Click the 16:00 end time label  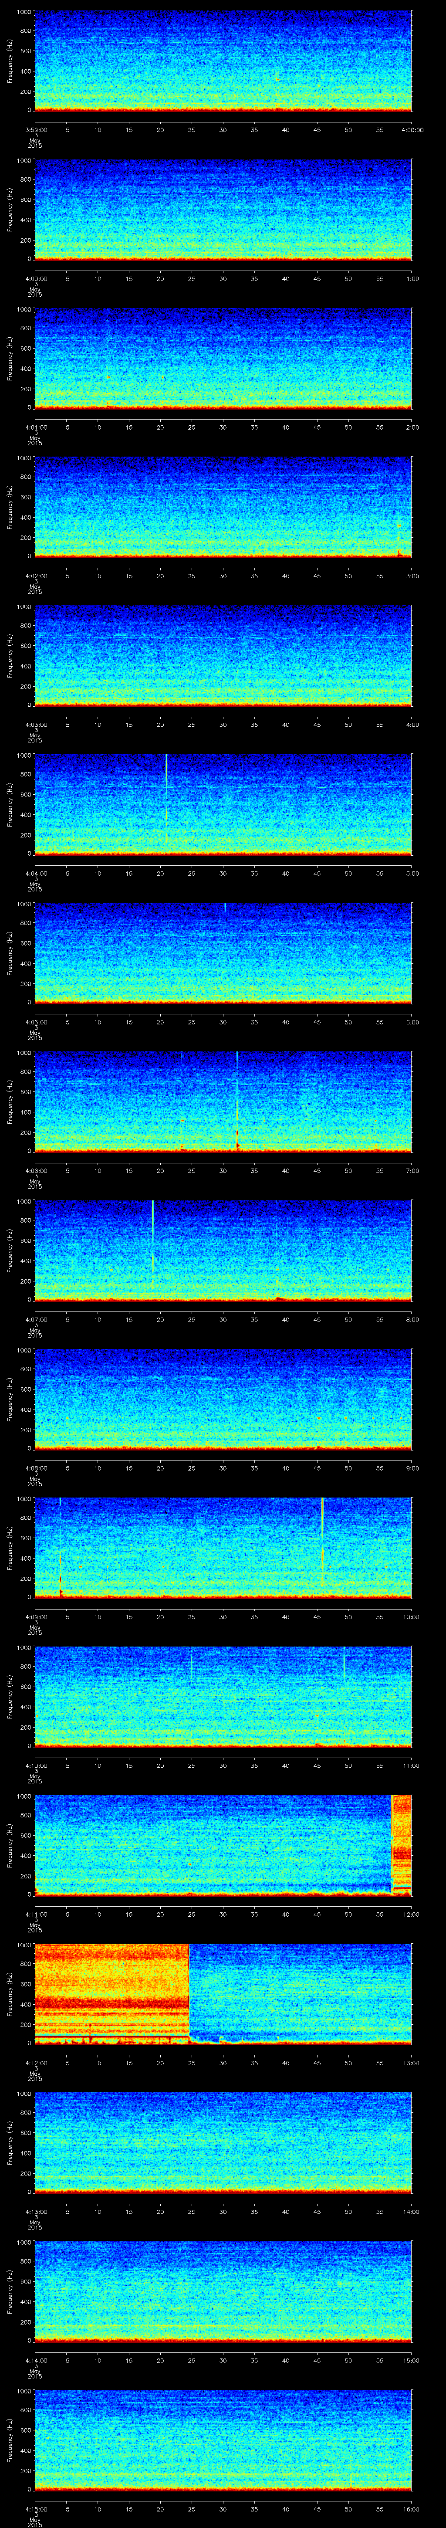[412, 2508]
